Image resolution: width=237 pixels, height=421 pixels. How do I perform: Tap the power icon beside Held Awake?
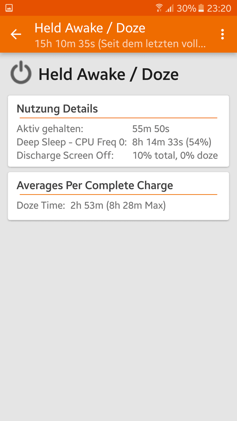coord(21,73)
